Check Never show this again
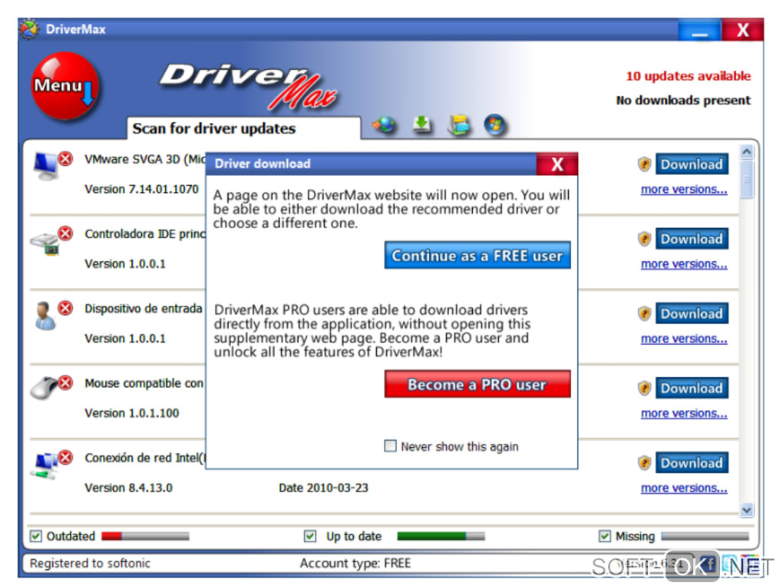783x586 pixels. click(390, 445)
